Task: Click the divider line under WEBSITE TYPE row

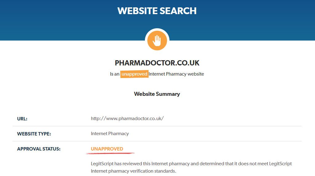Action: coord(157,141)
